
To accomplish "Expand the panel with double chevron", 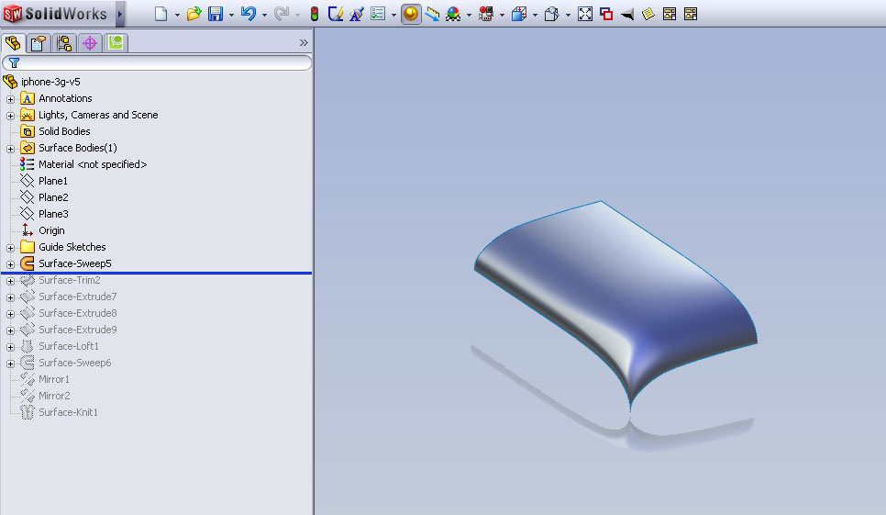I will [x=304, y=43].
